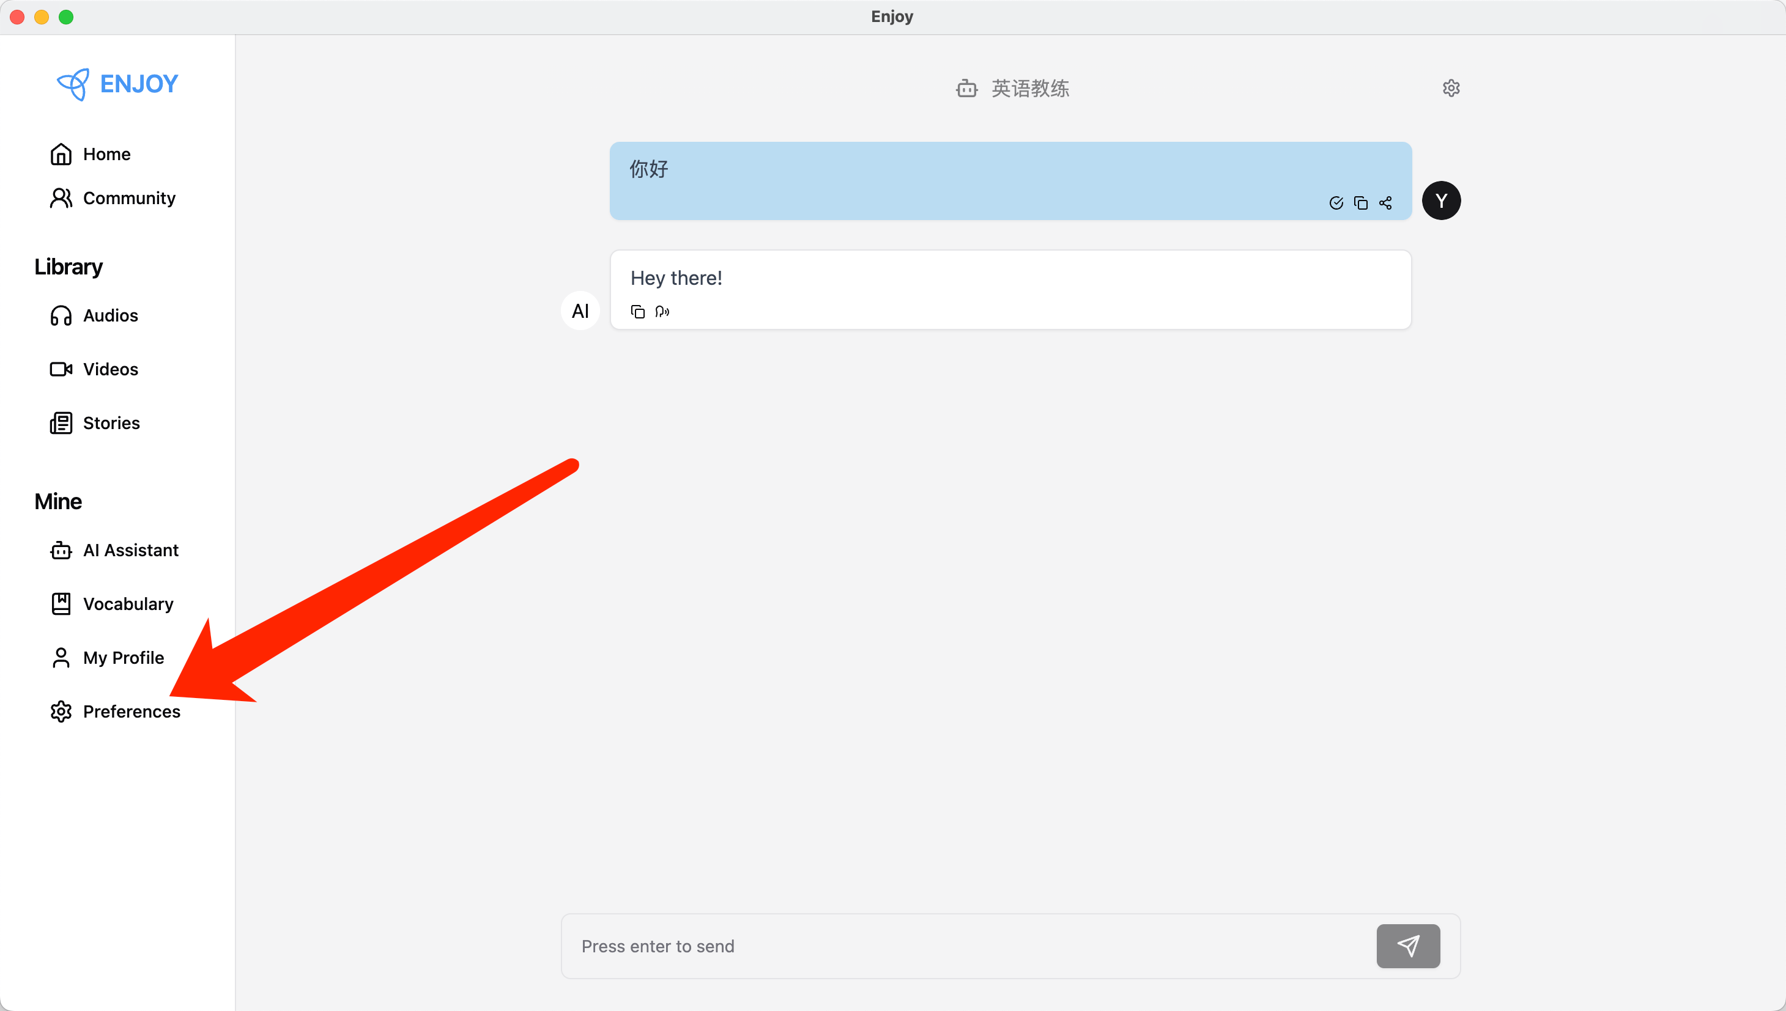Image resolution: width=1786 pixels, height=1011 pixels.
Task: Click the send message paper-plane button
Action: pos(1407,946)
